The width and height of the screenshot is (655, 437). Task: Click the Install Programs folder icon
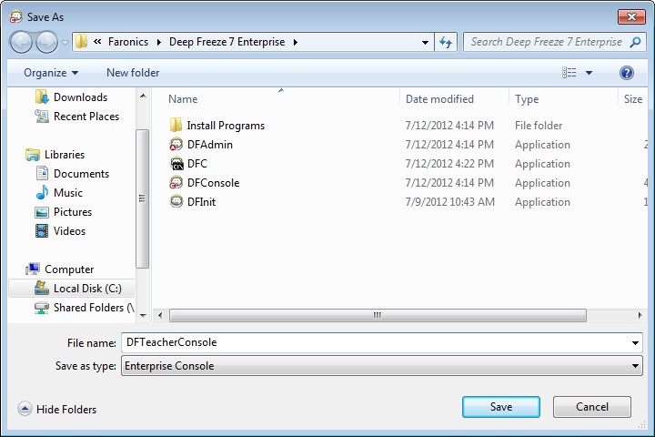pos(176,125)
